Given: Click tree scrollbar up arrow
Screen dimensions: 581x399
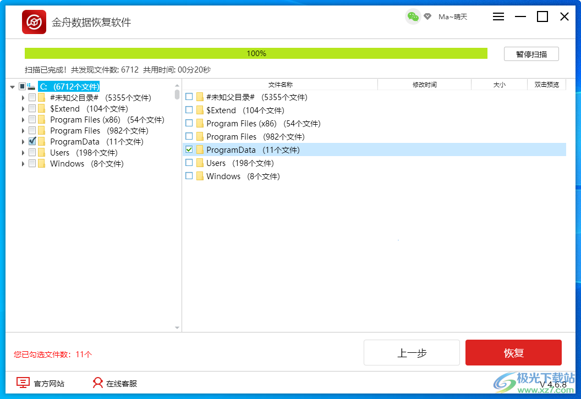Looking at the screenshot, I should coord(177,86).
